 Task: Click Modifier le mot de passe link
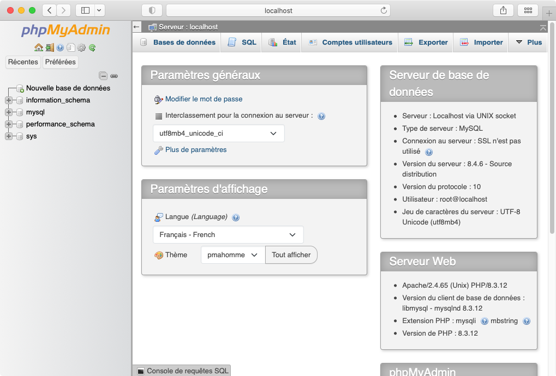coord(204,99)
